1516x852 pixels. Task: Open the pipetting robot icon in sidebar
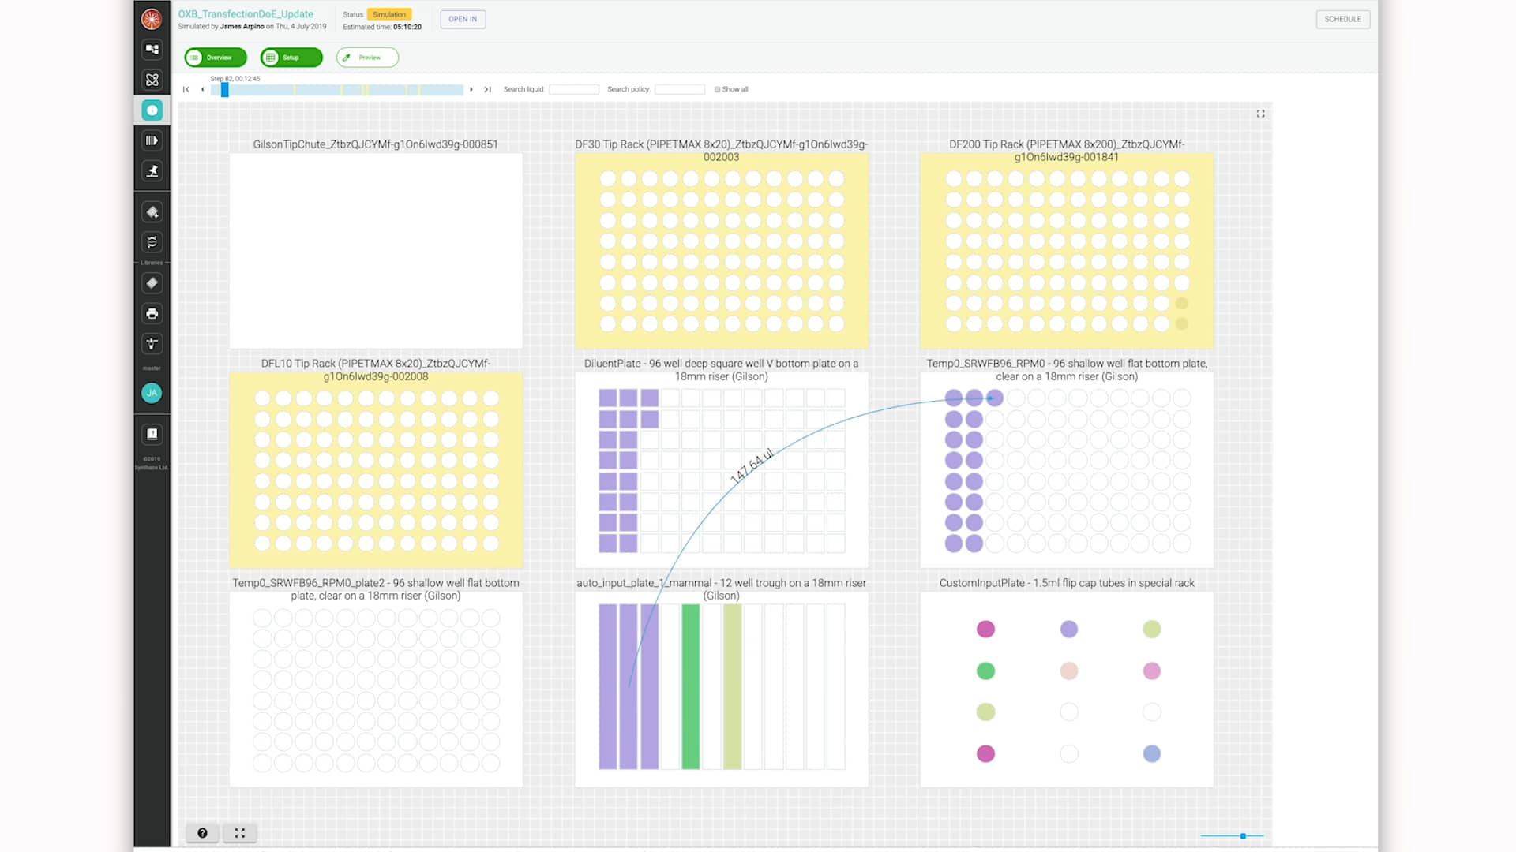tap(152, 344)
